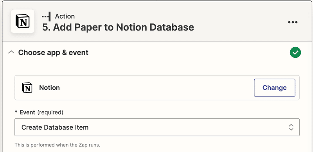
Task: Click the Event field label
Action: coord(27,113)
